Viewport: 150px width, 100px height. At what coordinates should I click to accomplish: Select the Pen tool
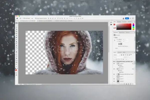(x=16, y=54)
